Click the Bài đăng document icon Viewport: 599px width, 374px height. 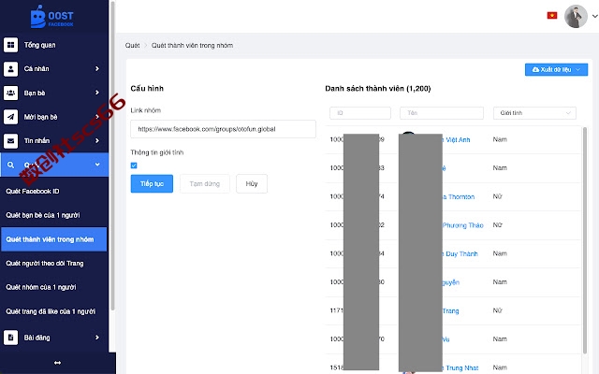coord(10,338)
